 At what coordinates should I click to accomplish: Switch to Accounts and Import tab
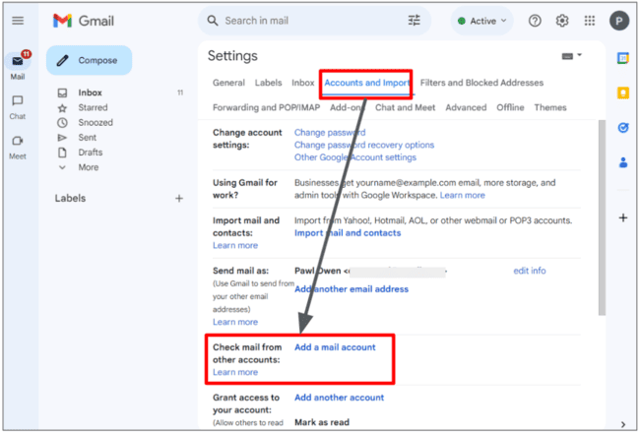[367, 84]
